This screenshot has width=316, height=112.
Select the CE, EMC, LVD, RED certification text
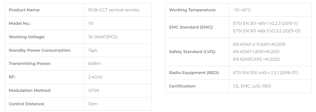[252, 86]
